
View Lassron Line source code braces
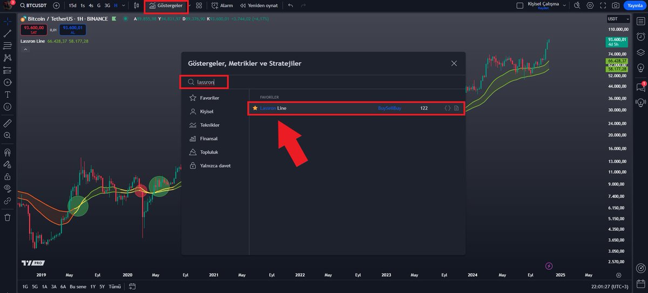(x=447, y=108)
